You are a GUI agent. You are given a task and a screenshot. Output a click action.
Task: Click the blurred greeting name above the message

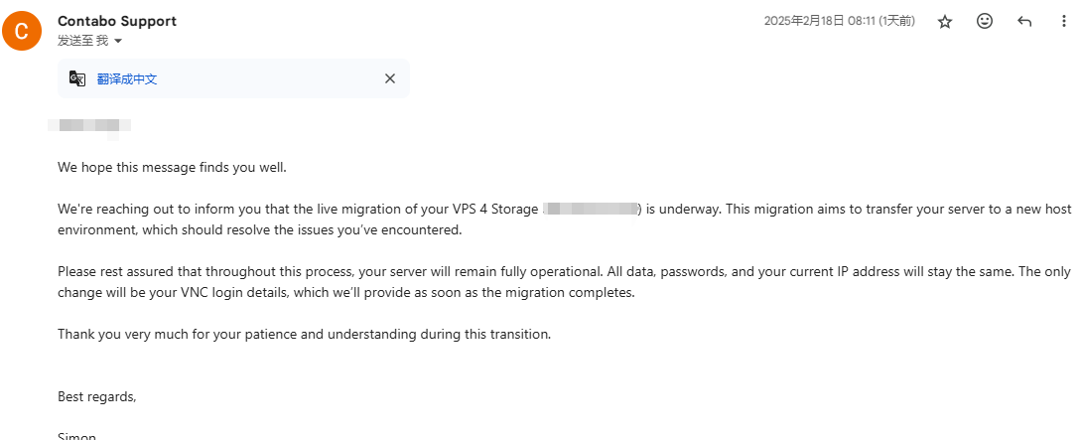point(89,125)
